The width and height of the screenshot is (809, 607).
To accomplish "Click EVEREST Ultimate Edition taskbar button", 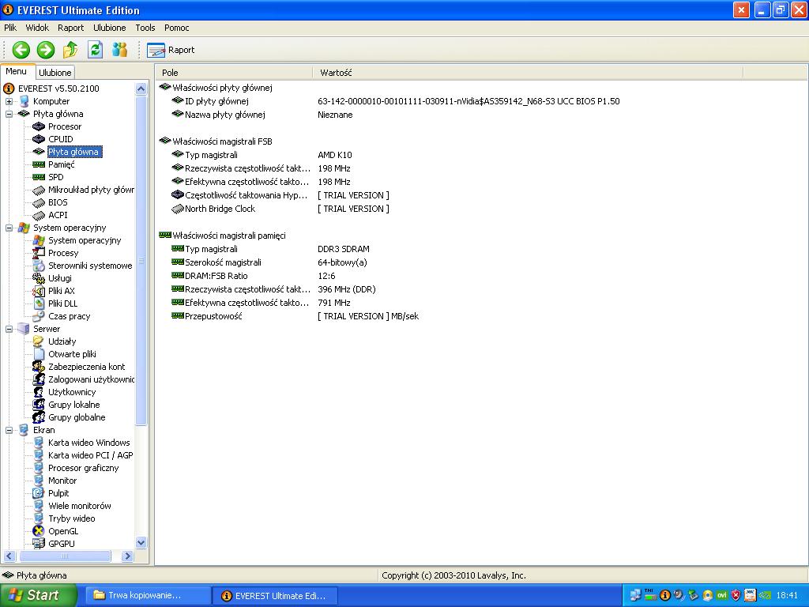I will (x=275, y=596).
